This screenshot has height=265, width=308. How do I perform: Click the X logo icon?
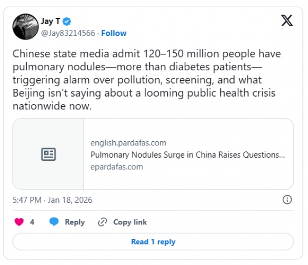[x=287, y=21]
